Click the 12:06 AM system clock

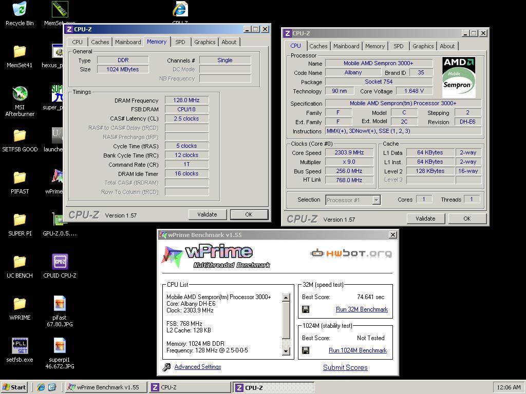tap(509, 387)
